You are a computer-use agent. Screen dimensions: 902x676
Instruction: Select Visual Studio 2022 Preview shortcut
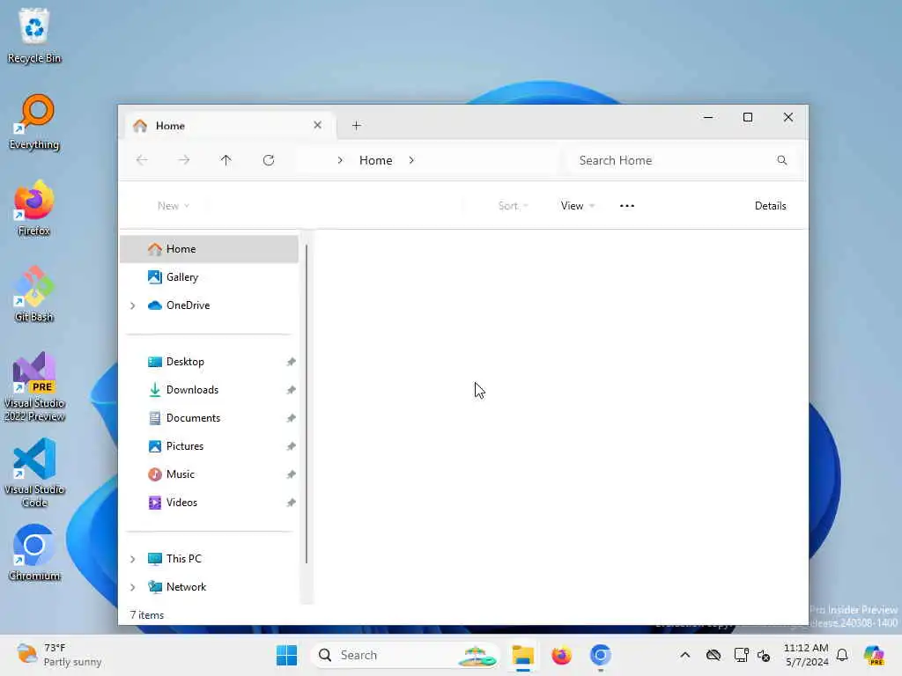tap(34, 387)
